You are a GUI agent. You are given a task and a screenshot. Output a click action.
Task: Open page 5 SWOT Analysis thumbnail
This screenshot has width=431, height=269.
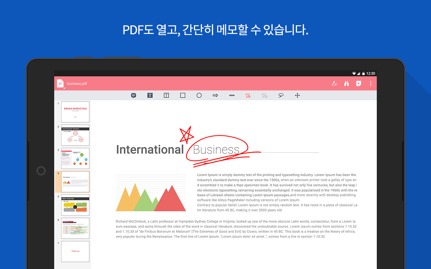75,205
